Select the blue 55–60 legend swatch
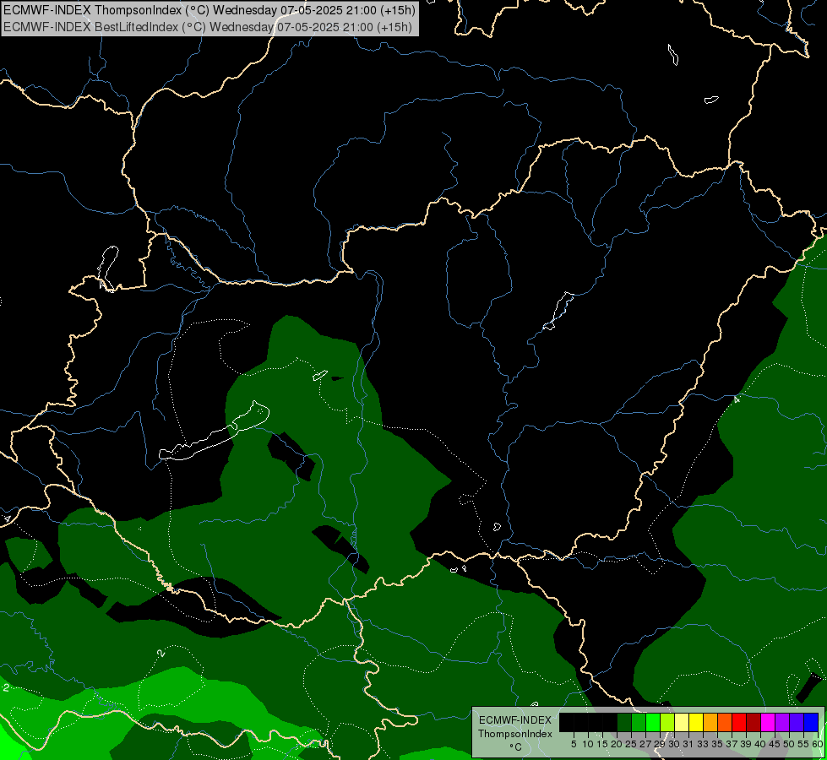Viewport: 827px width, 760px height. point(811,722)
